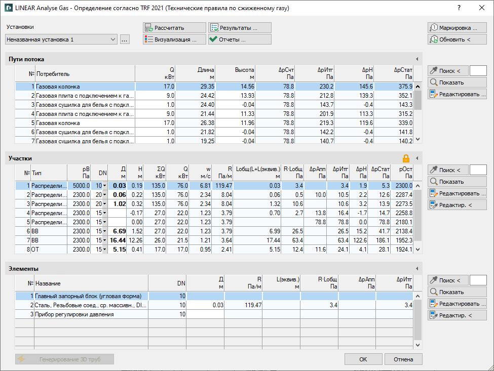Select element Сталь, Резьбовые соед. row
494x371 pixels.
(x=214, y=305)
